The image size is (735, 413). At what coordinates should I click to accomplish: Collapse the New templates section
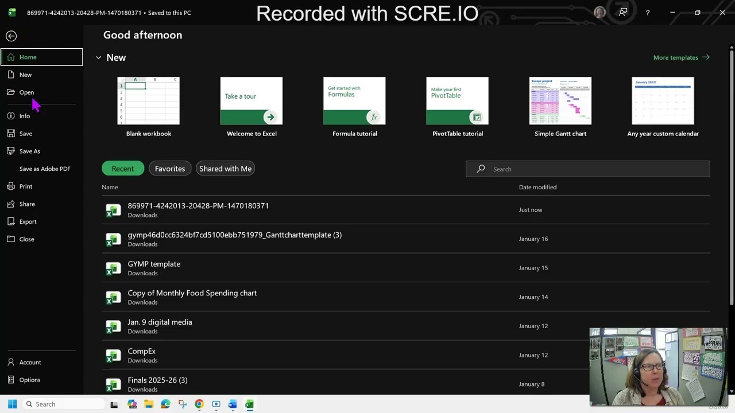coord(98,57)
